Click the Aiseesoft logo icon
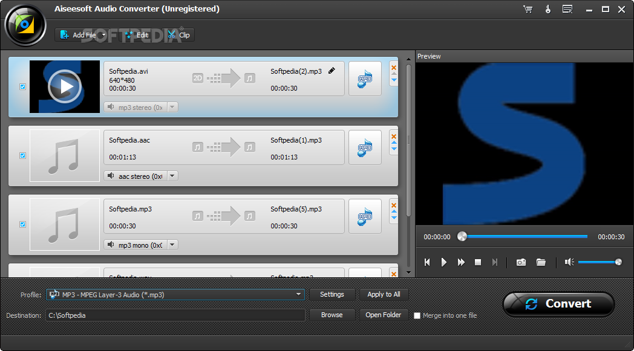Screen dimensions: 634x351 click(x=25, y=25)
